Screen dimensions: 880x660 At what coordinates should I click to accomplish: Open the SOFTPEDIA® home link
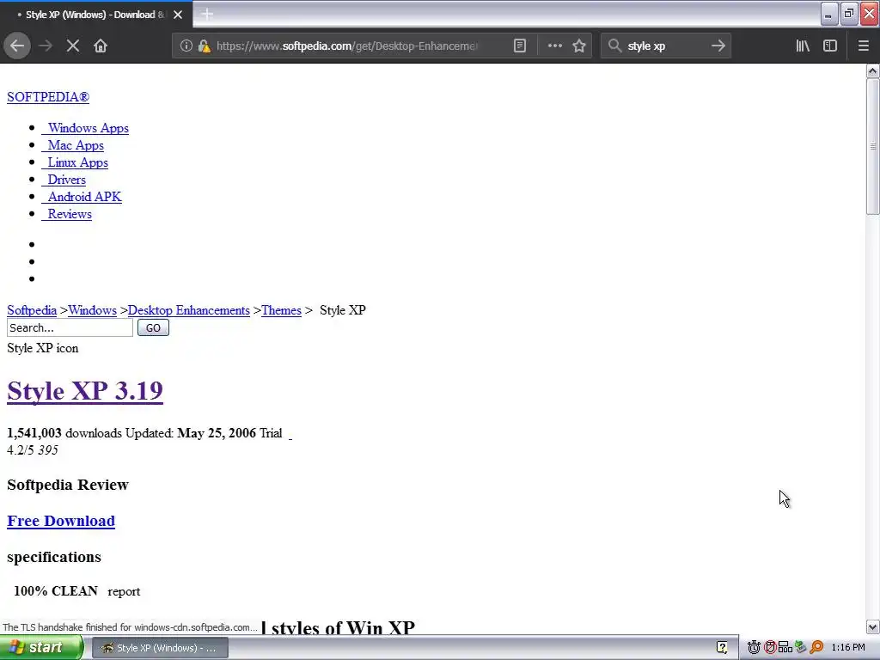click(x=48, y=97)
